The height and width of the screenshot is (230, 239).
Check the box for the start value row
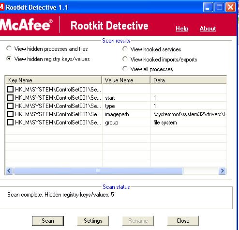[x=11, y=97]
